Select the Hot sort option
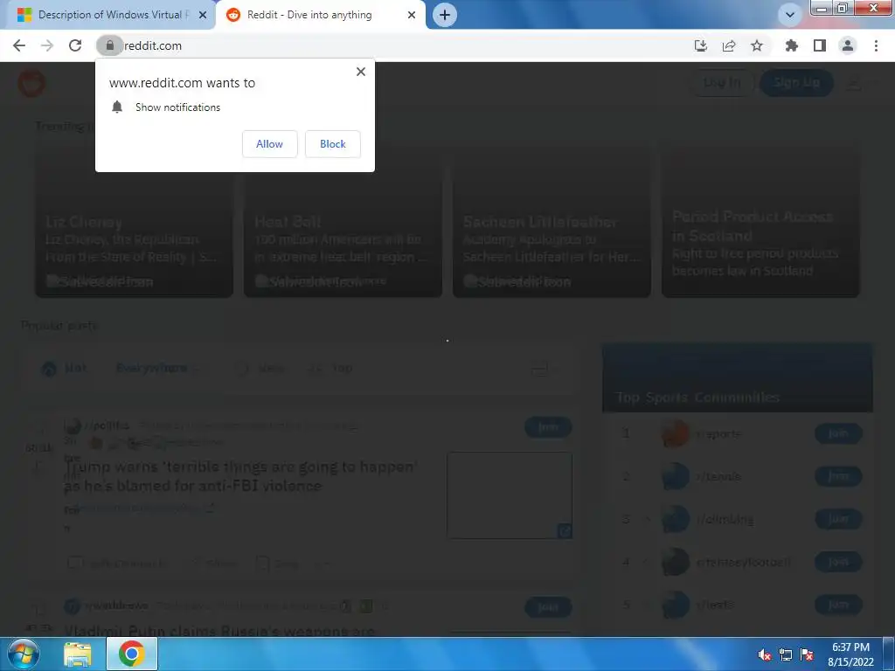This screenshot has width=895, height=671. pos(64,369)
